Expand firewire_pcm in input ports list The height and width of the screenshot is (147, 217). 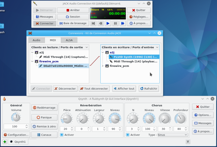click(x=103, y=66)
